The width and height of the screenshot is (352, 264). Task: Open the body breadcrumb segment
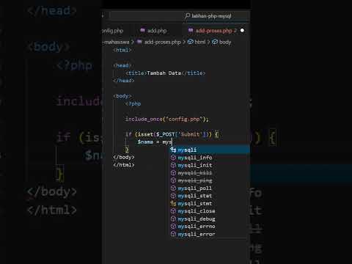(225, 42)
